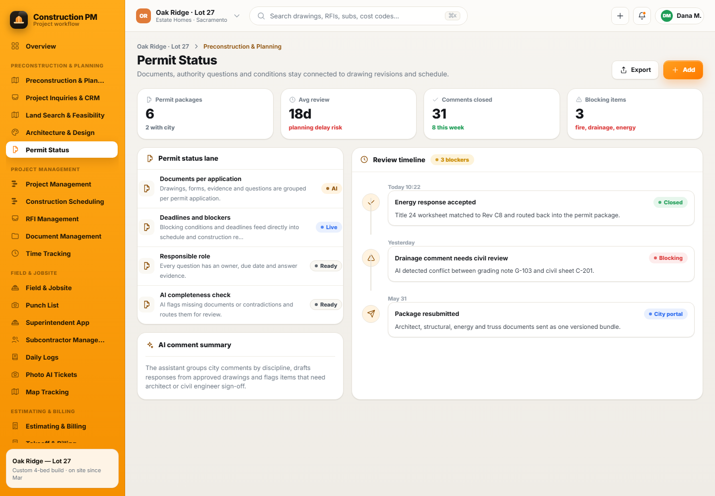
Task: Open Photo AI Tickets sidebar item
Action: tap(62, 374)
